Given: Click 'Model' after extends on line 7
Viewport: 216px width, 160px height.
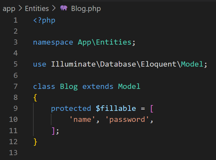Looking at the screenshot, I should pyautogui.click(x=129, y=86).
